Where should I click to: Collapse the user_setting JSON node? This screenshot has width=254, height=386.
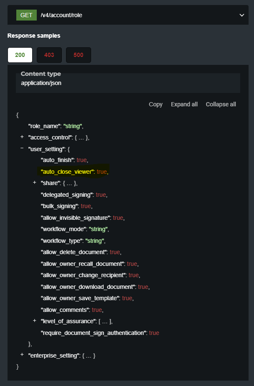[x=22, y=148]
